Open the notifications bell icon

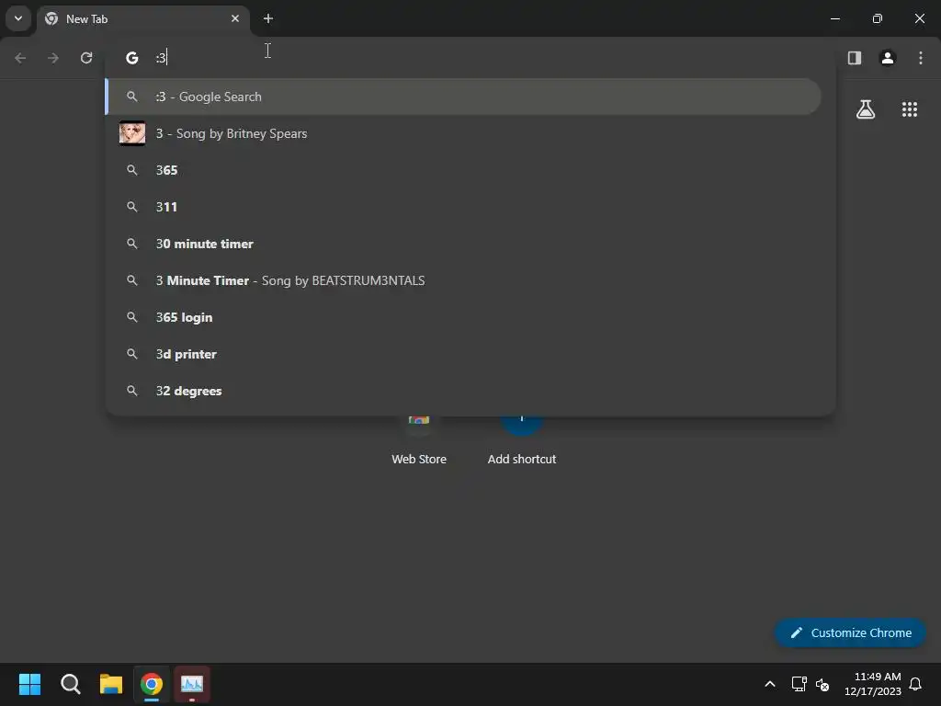(915, 684)
